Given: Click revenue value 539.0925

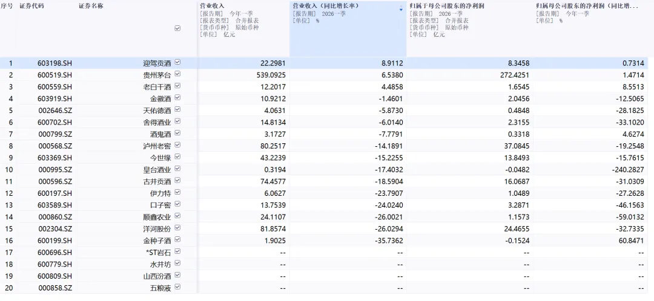Looking at the screenshot, I should pos(270,75).
